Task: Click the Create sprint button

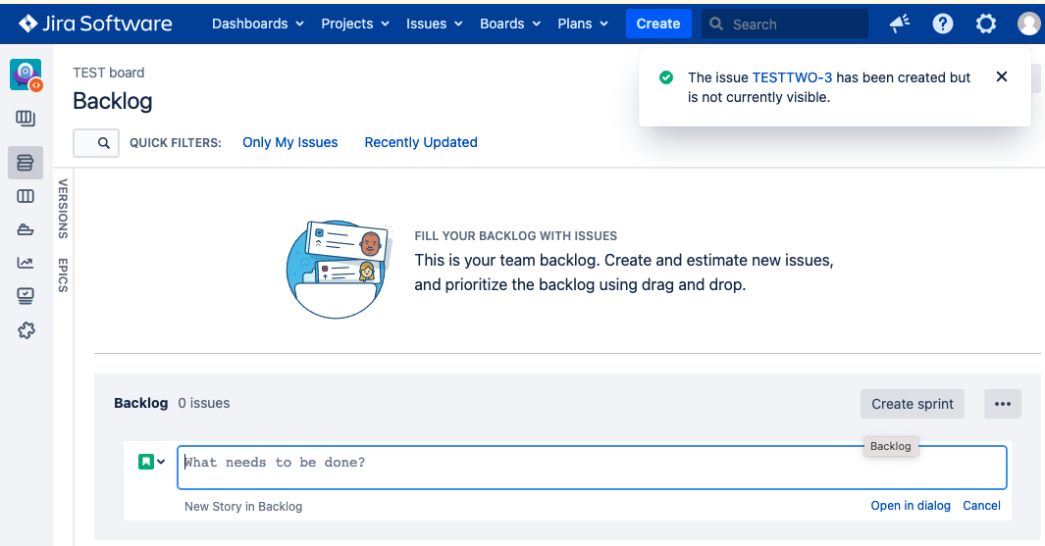Action: point(913,404)
